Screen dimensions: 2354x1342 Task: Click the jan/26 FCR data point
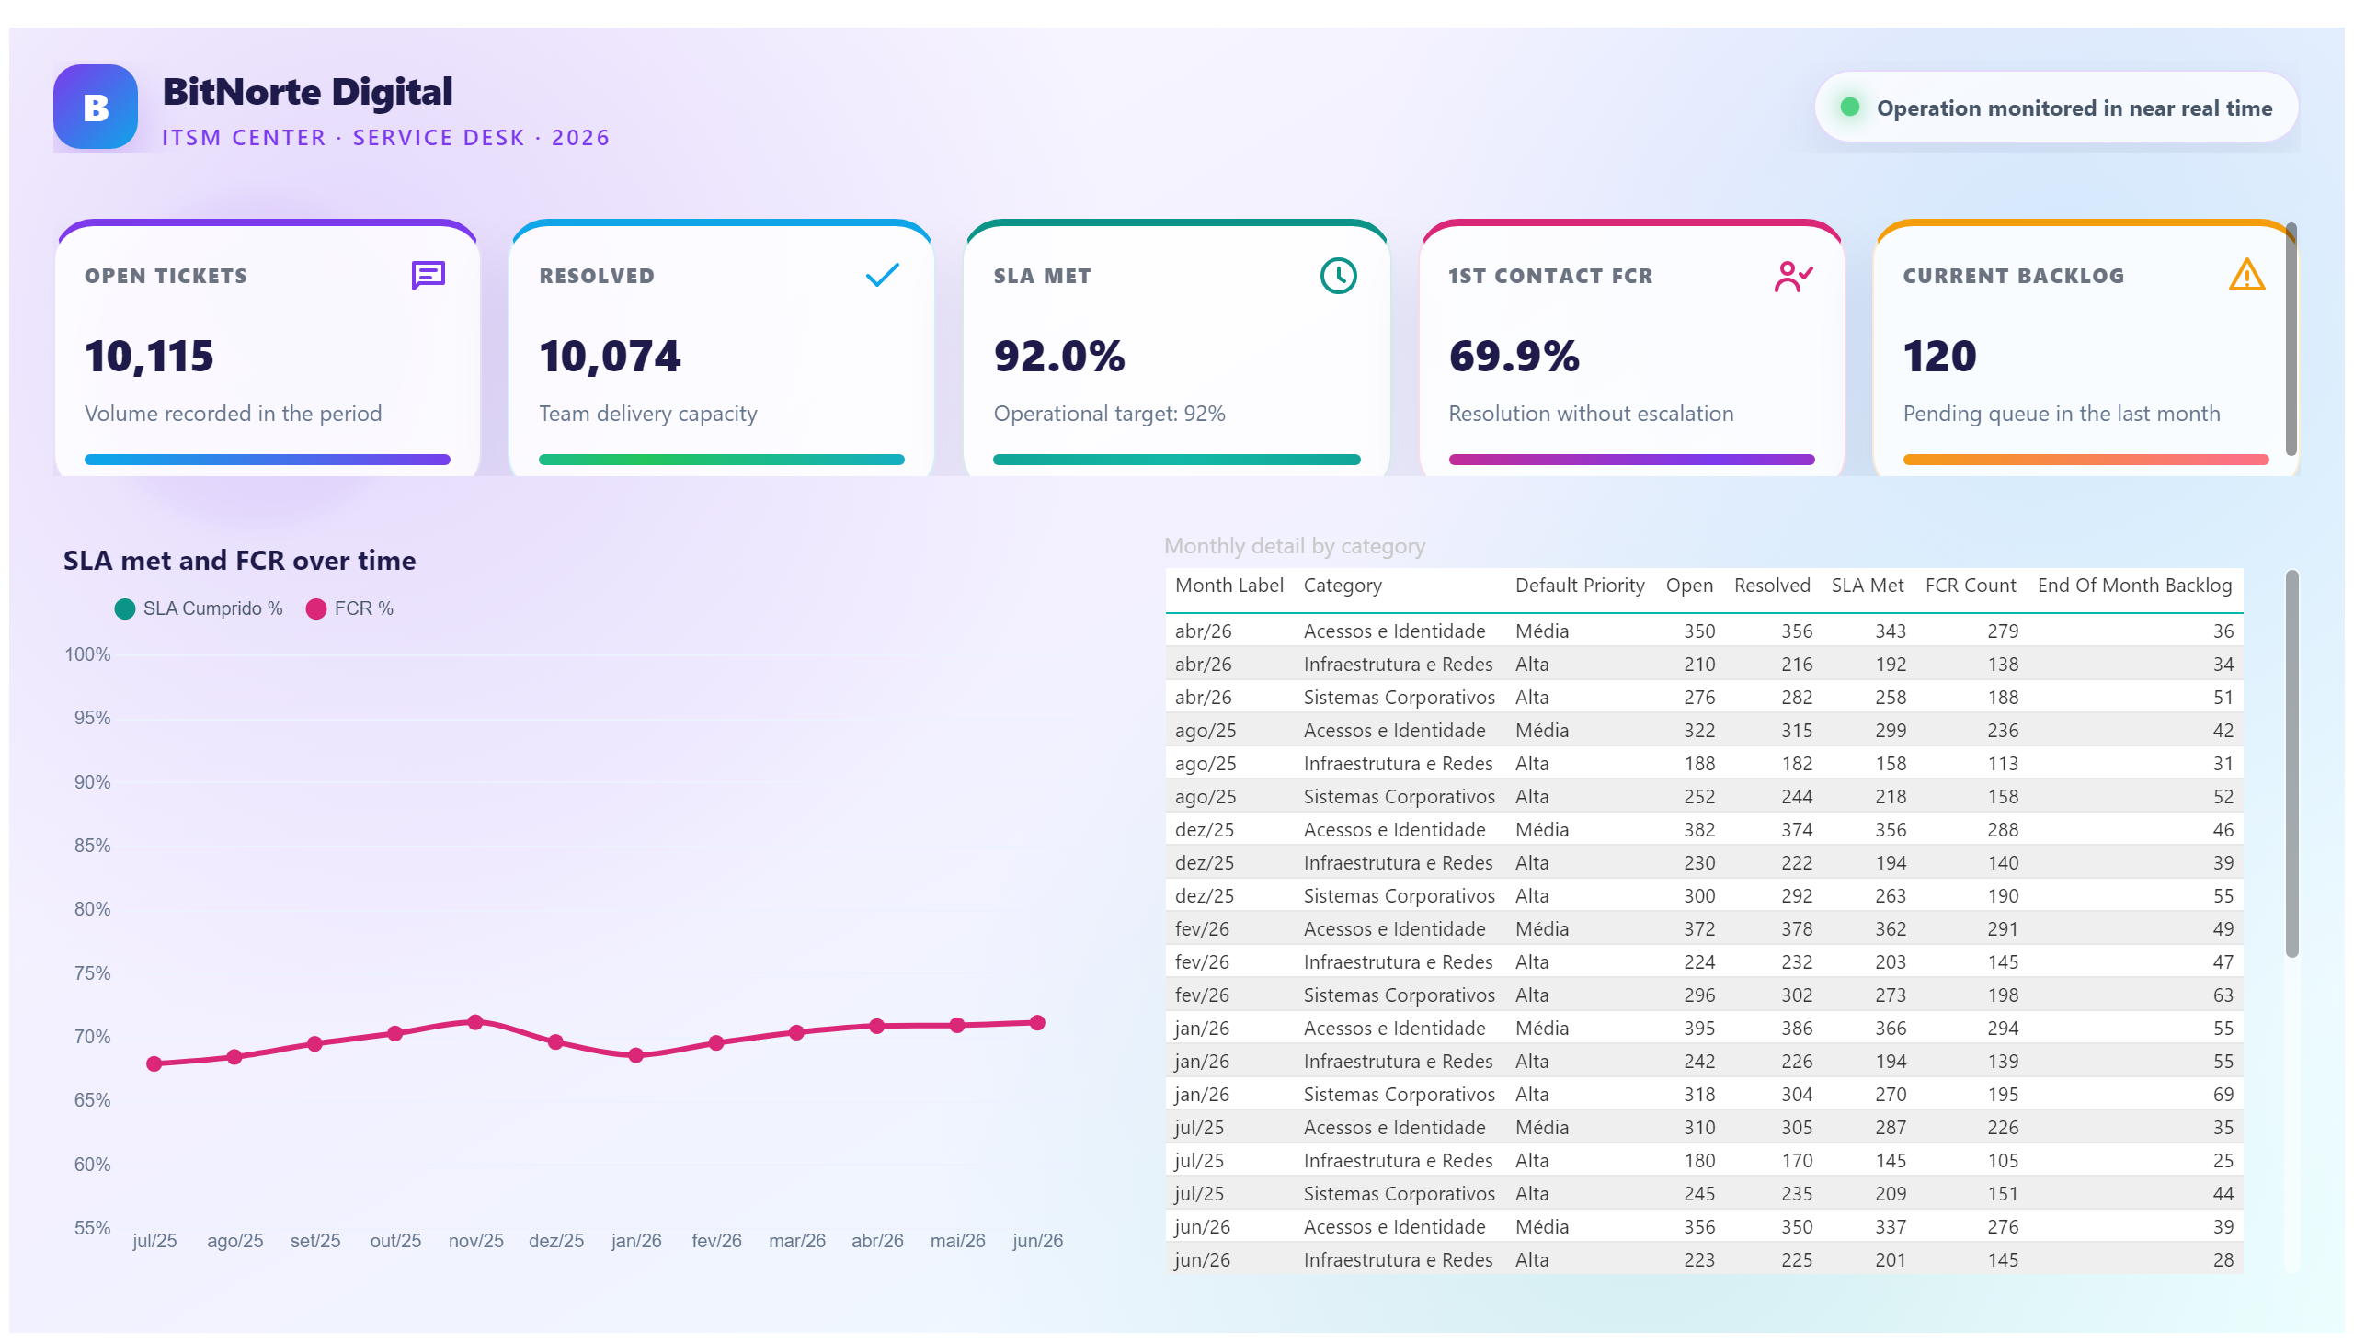[x=636, y=1055]
